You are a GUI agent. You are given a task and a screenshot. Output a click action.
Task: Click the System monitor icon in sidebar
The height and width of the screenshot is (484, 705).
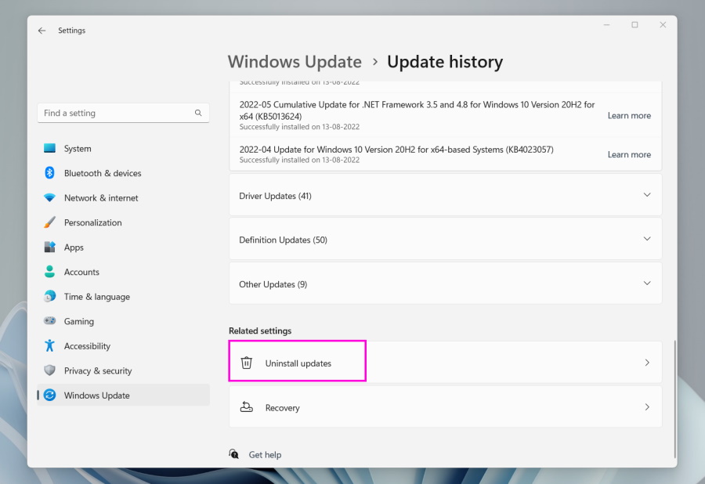49,149
